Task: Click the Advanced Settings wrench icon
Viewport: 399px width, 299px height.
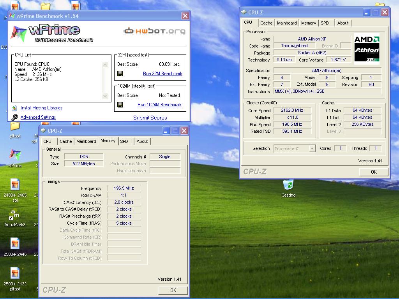Action: [14, 117]
